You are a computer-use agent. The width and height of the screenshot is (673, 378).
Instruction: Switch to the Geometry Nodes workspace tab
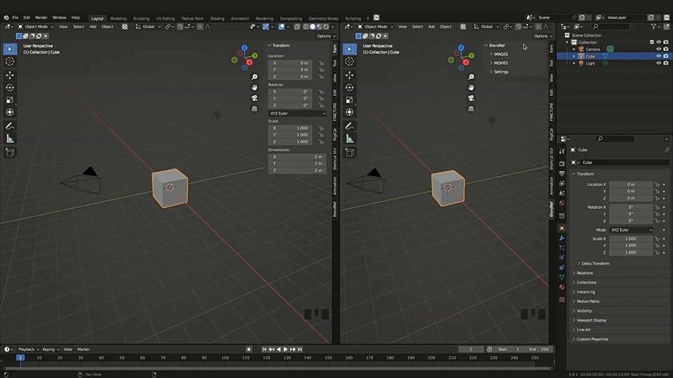point(323,18)
